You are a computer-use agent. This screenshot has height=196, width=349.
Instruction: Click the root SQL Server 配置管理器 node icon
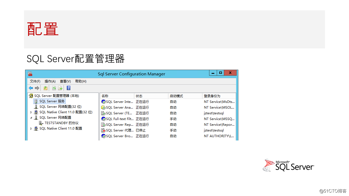[x=31, y=96]
